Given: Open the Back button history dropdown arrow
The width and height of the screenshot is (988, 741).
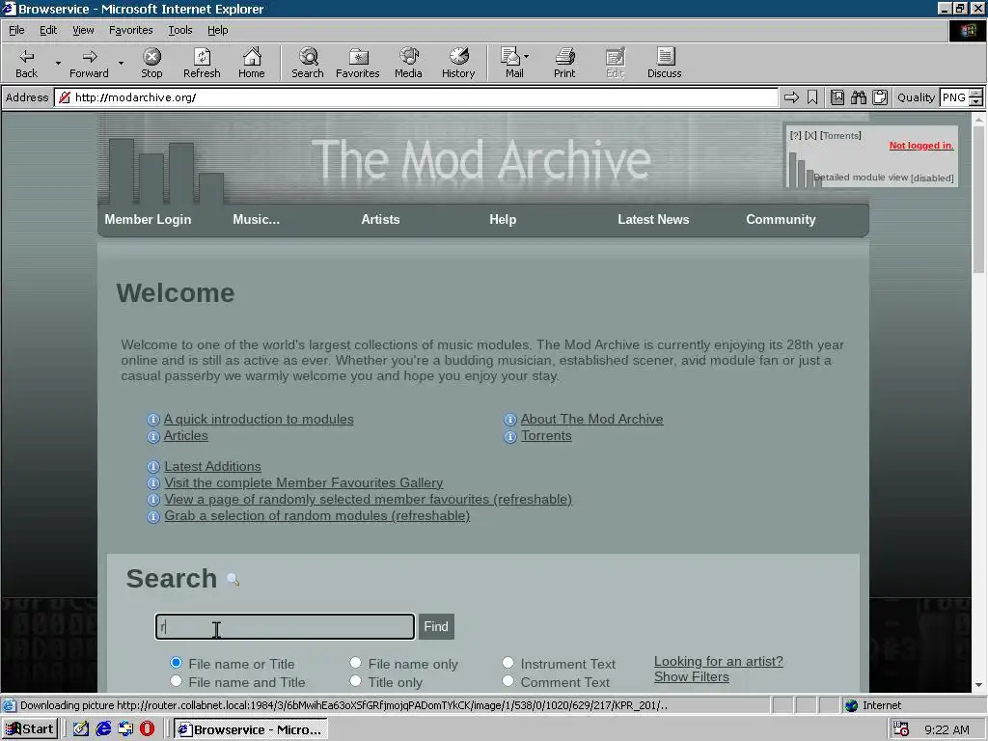Looking at the screenshot, I should [x=58, y=63].
